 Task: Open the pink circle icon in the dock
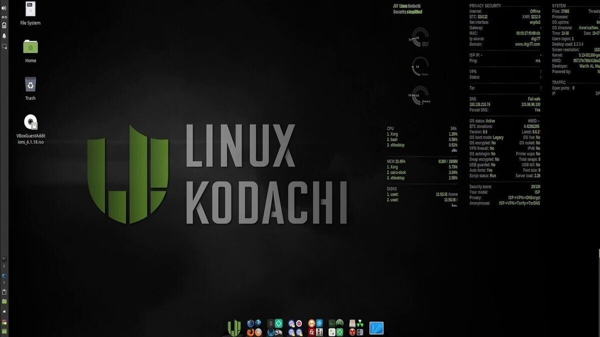point(299,324)
